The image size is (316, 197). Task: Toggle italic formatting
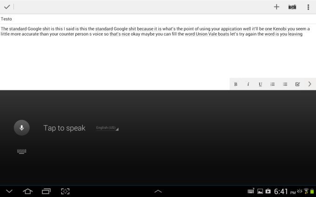point(248,84)
